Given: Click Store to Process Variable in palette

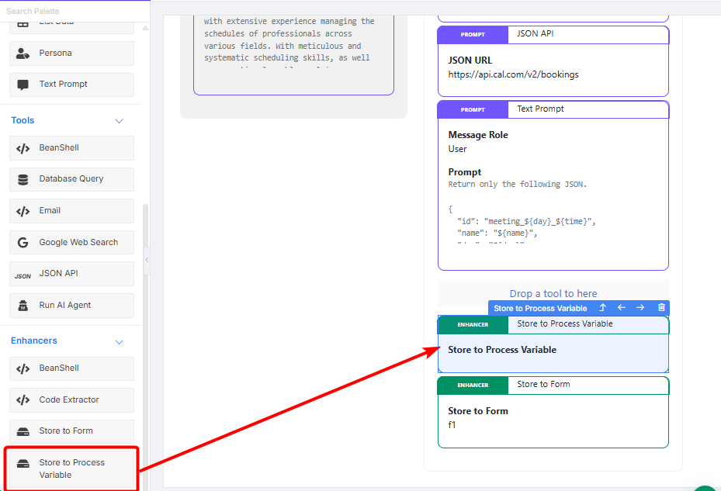Looking at the screenshot, I should pos(71,469).
